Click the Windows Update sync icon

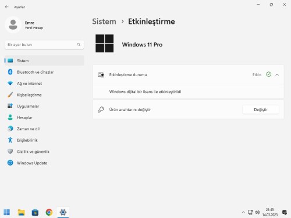[x=10, y=163]
